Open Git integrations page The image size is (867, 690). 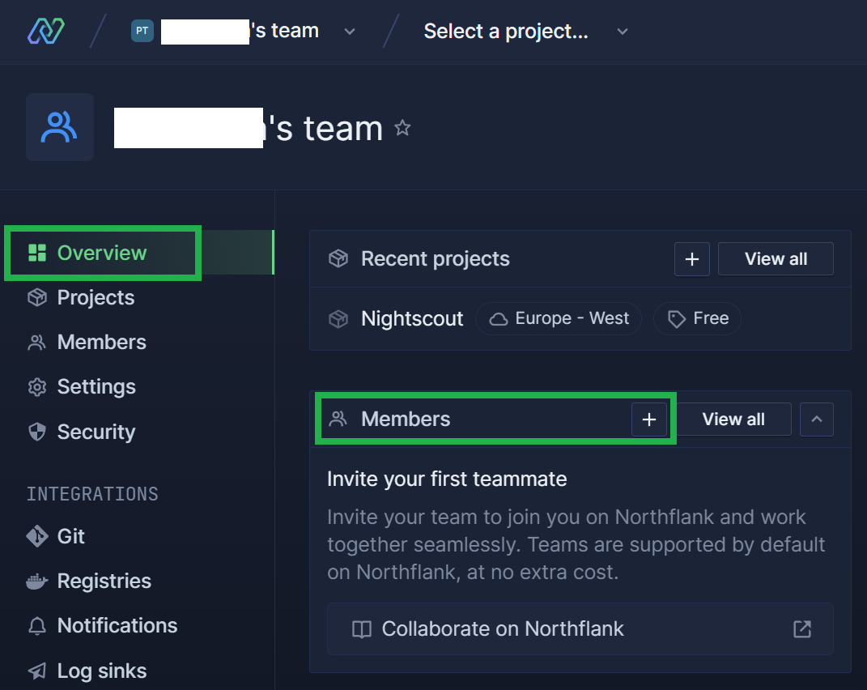[x=56, y=536]
